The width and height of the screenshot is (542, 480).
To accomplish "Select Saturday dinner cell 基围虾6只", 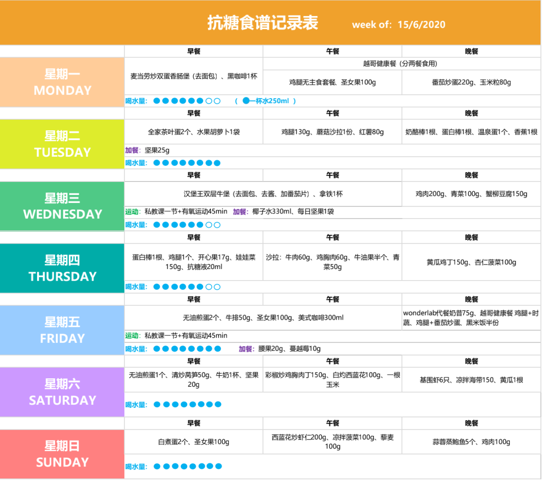I will (471, 380).
